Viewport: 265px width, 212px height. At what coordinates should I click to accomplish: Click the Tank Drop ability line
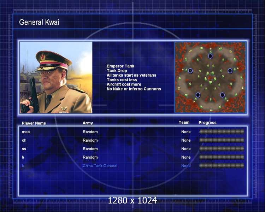coord(117,71)
